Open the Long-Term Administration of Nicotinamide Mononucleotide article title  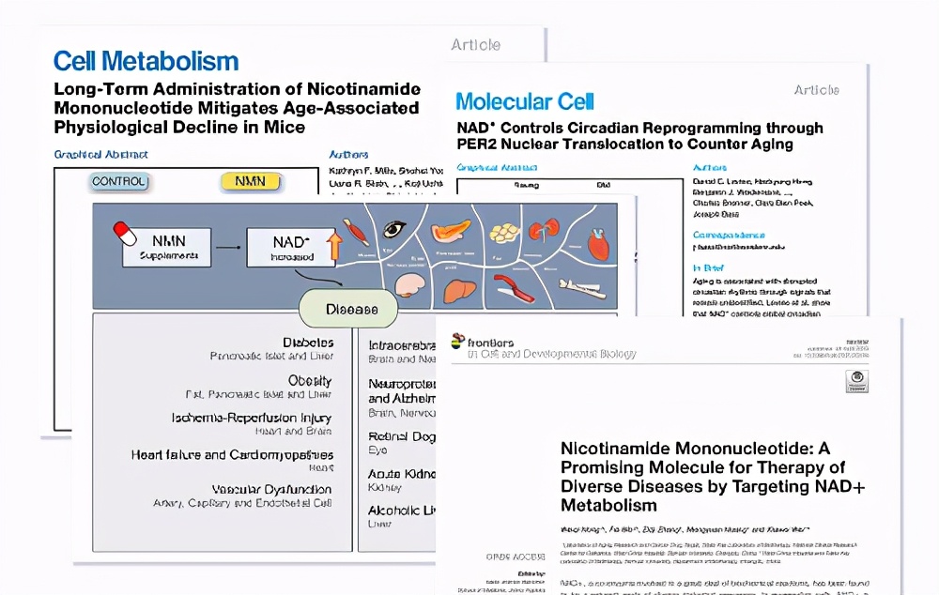238,108
